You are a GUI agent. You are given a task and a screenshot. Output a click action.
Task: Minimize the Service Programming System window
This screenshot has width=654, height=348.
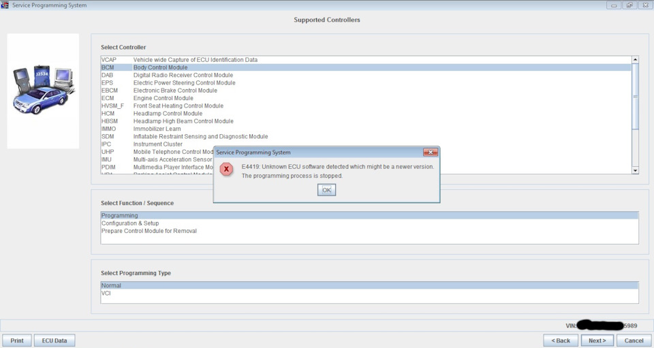(x=614, y=5)
